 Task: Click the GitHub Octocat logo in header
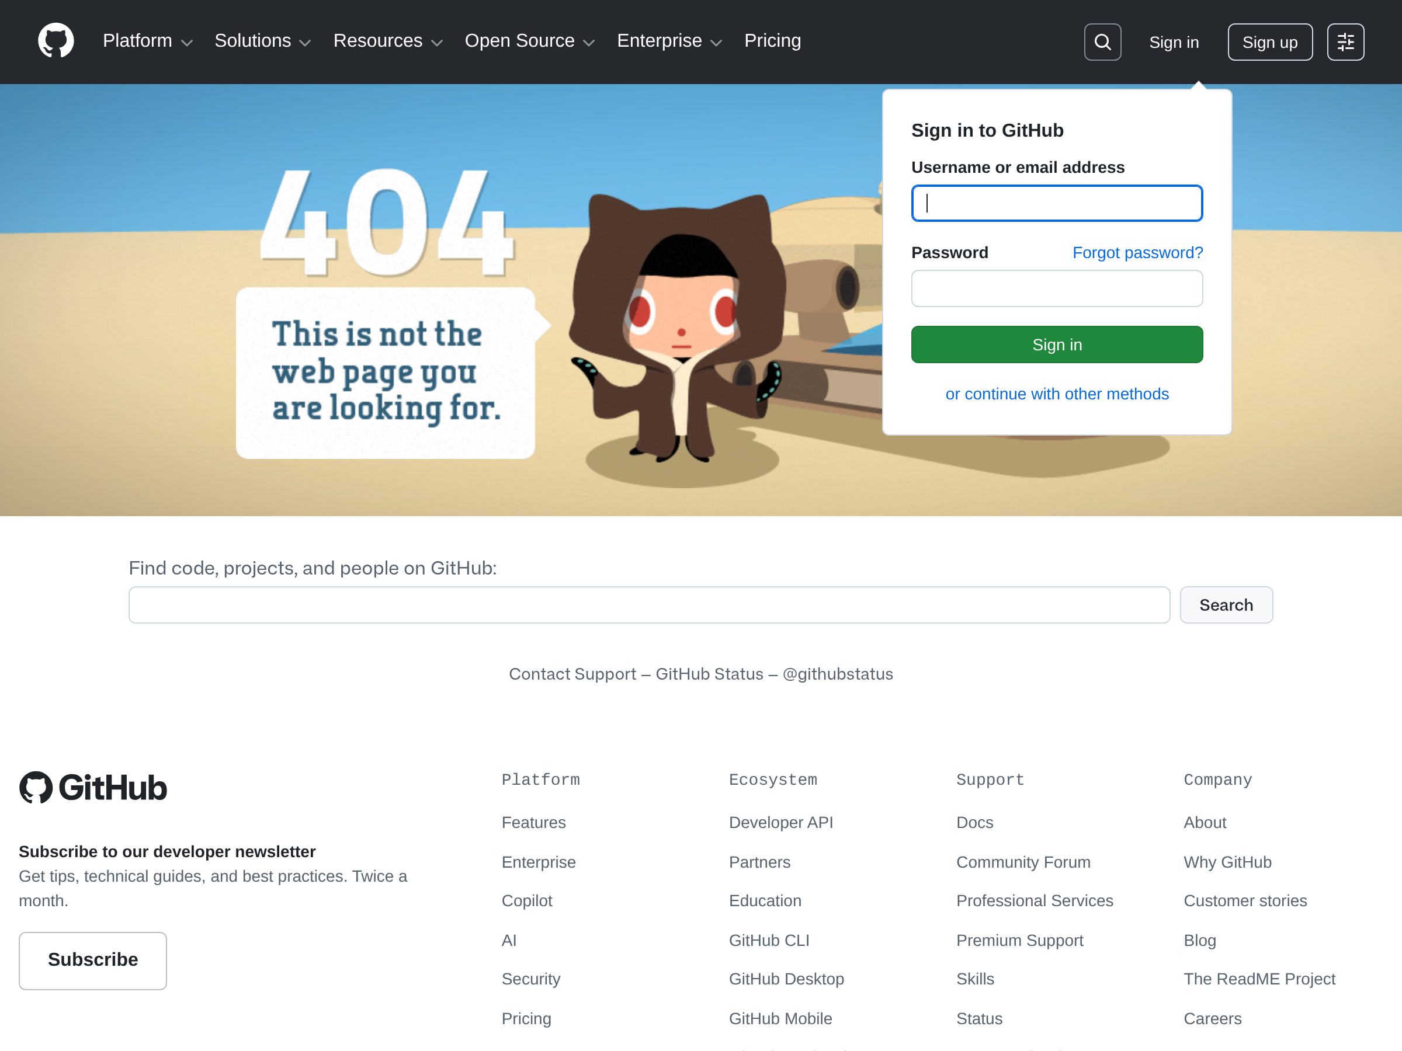55,41
